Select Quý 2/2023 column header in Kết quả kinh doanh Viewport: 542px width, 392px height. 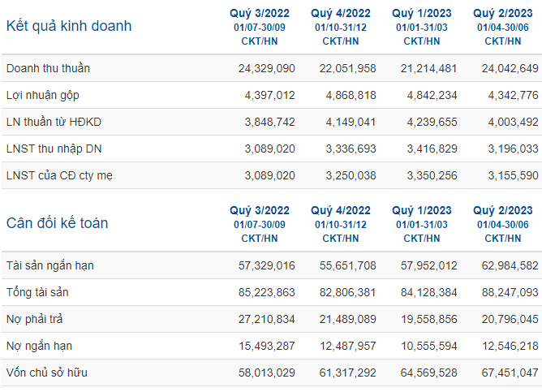[503, 13]
